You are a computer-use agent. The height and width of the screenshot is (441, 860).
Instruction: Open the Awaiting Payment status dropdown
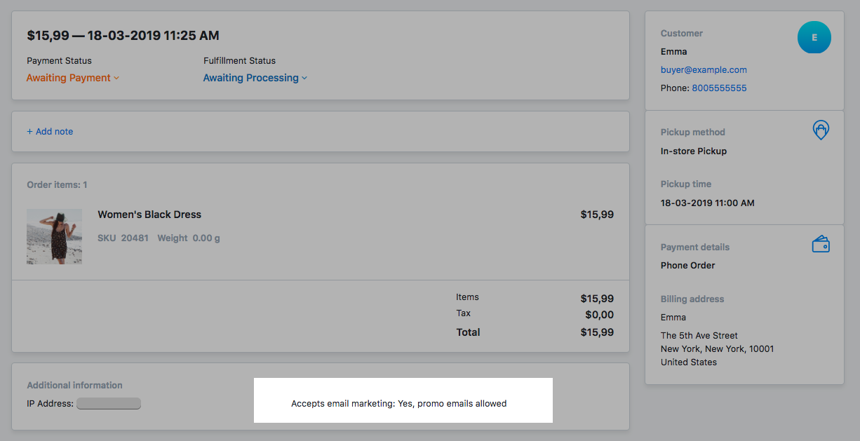pos(73,78)
